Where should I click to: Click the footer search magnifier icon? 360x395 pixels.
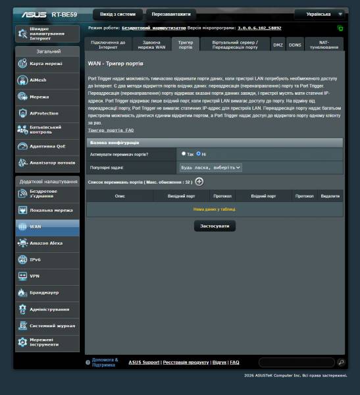tap(341, 362)
